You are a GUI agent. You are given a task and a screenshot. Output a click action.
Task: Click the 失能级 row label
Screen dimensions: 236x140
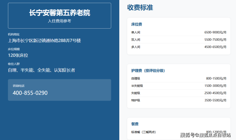[x=136, y=93]
